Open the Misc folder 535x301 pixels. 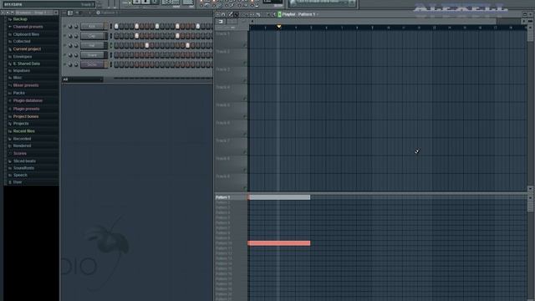tap(17, 78)
